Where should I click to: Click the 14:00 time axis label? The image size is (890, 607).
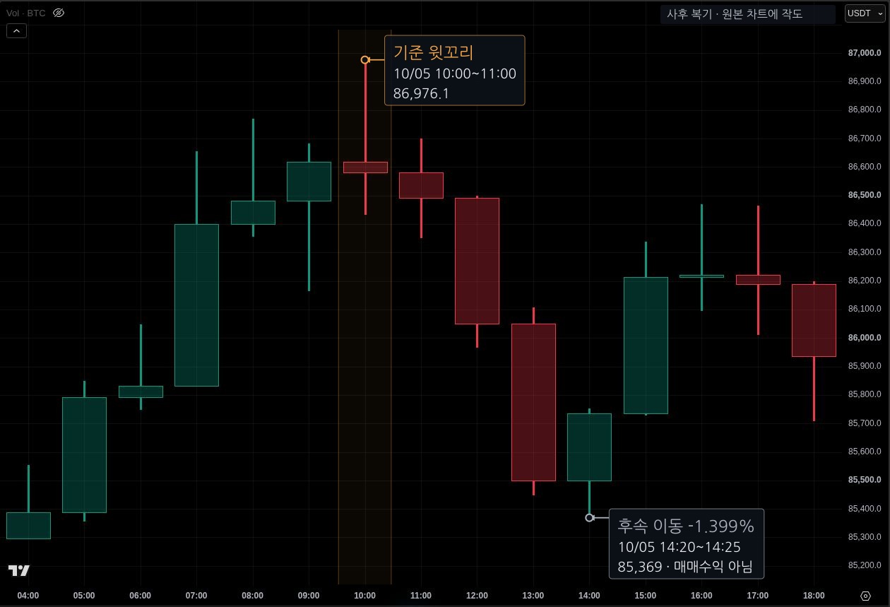(x=589, y=596)
